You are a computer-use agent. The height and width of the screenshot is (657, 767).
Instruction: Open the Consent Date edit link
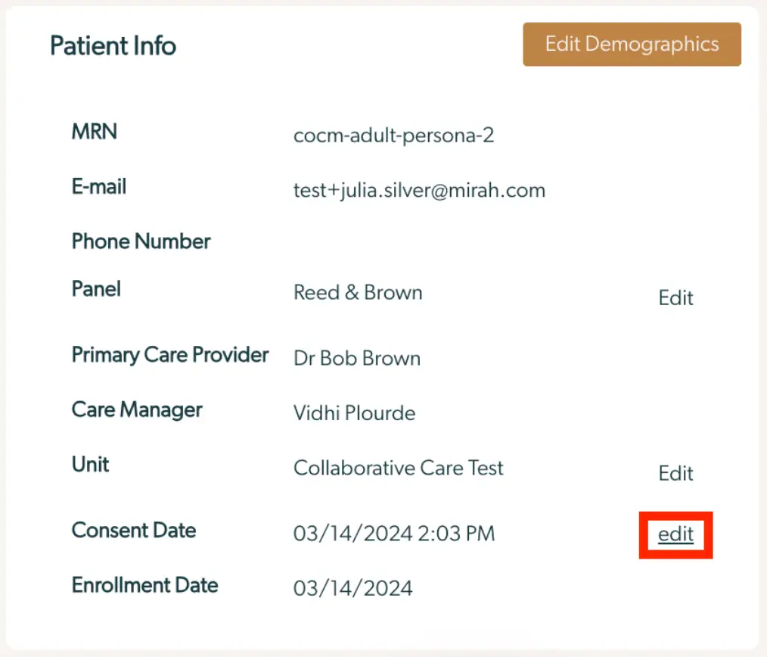pos(675,534)
